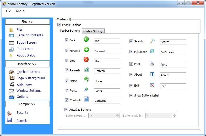
Task: Click the Home house icon
Action: tap(86, 79)
